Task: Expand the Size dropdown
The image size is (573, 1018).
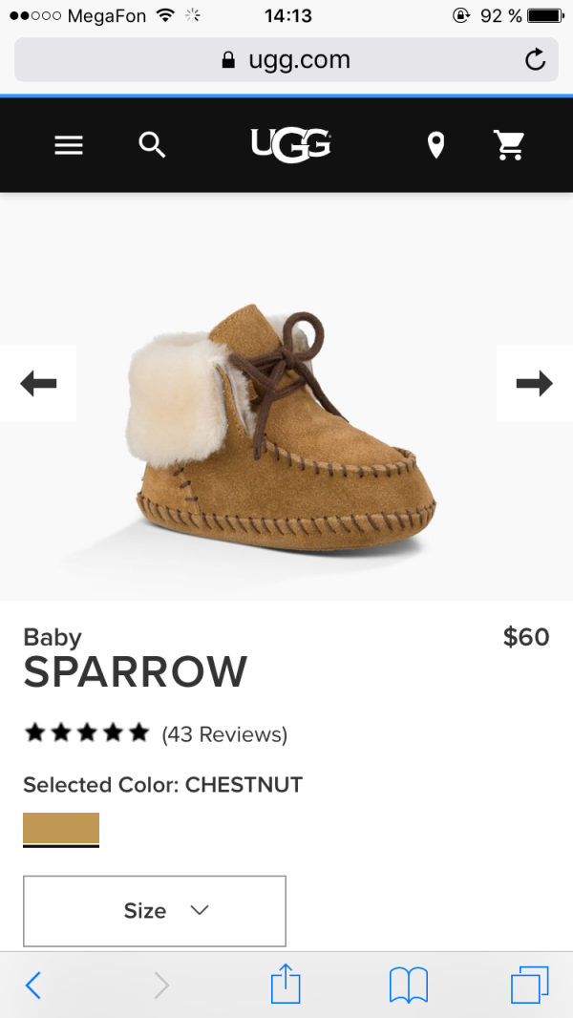Action: pos(155,911)
